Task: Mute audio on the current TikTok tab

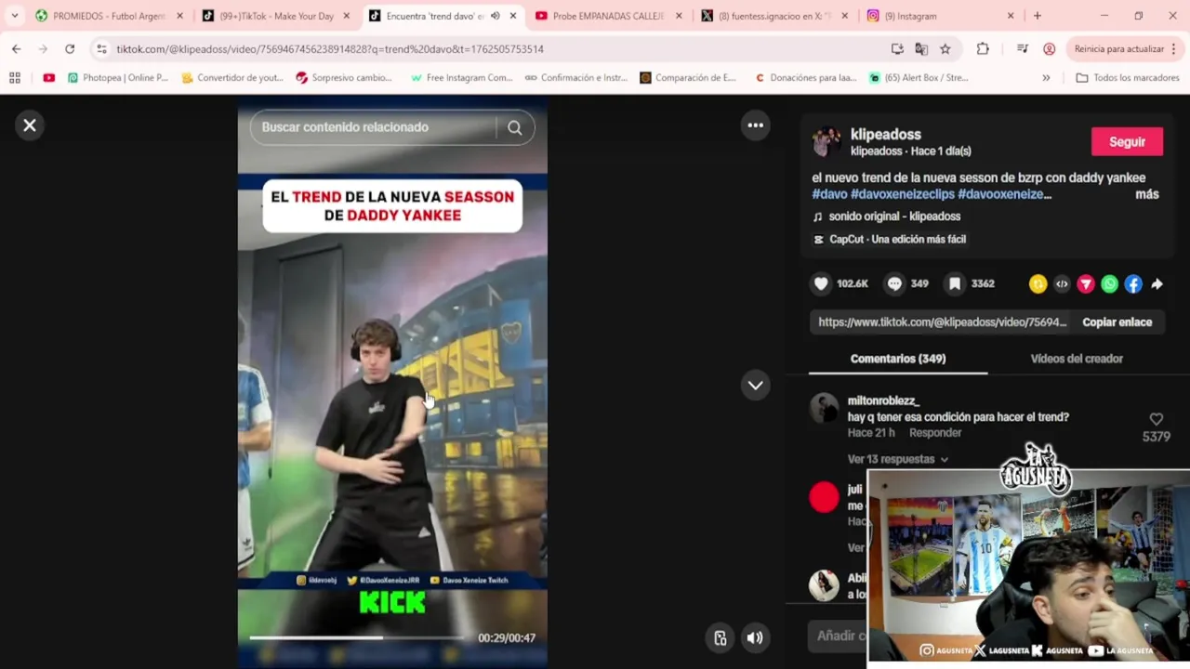Action: tap(496, 16)
